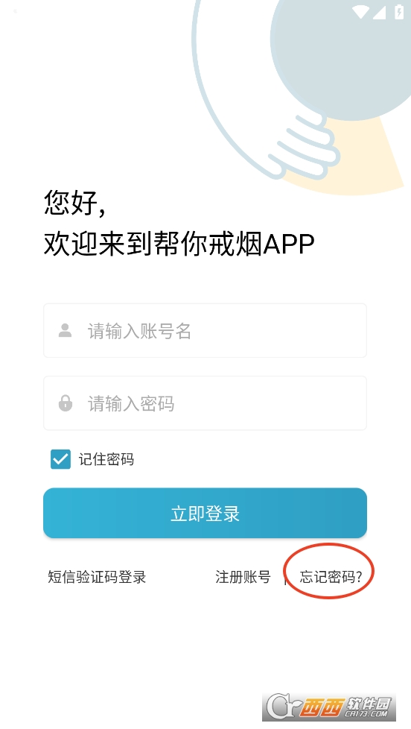Viewport: 411px width, 729px height.
Task: Tap the 欢迎来到帮你戒烟APP heading
Action: tap(179, 244)
